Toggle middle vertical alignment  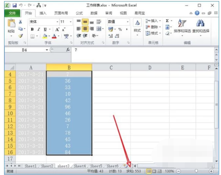tap(85, 22)
